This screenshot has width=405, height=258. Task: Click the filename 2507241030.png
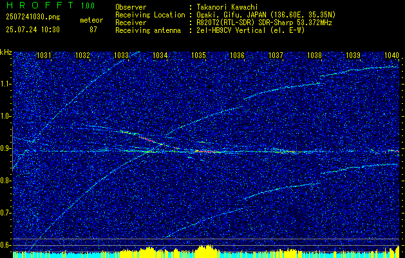pyautogui.click(x=33, y=17)
